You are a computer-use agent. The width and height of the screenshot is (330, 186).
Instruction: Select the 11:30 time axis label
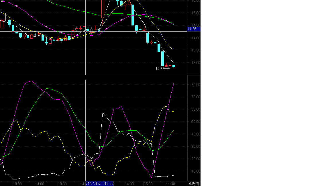pos(170,184)
